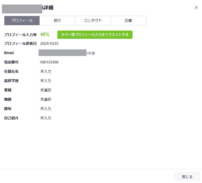The image size is (202, 183).
Task: Click the 未選択 value beside 職種
Action: click(x=46, y=99)
